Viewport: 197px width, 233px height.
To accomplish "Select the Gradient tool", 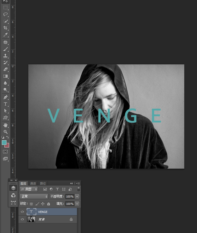I will click(x=5, y=76).
